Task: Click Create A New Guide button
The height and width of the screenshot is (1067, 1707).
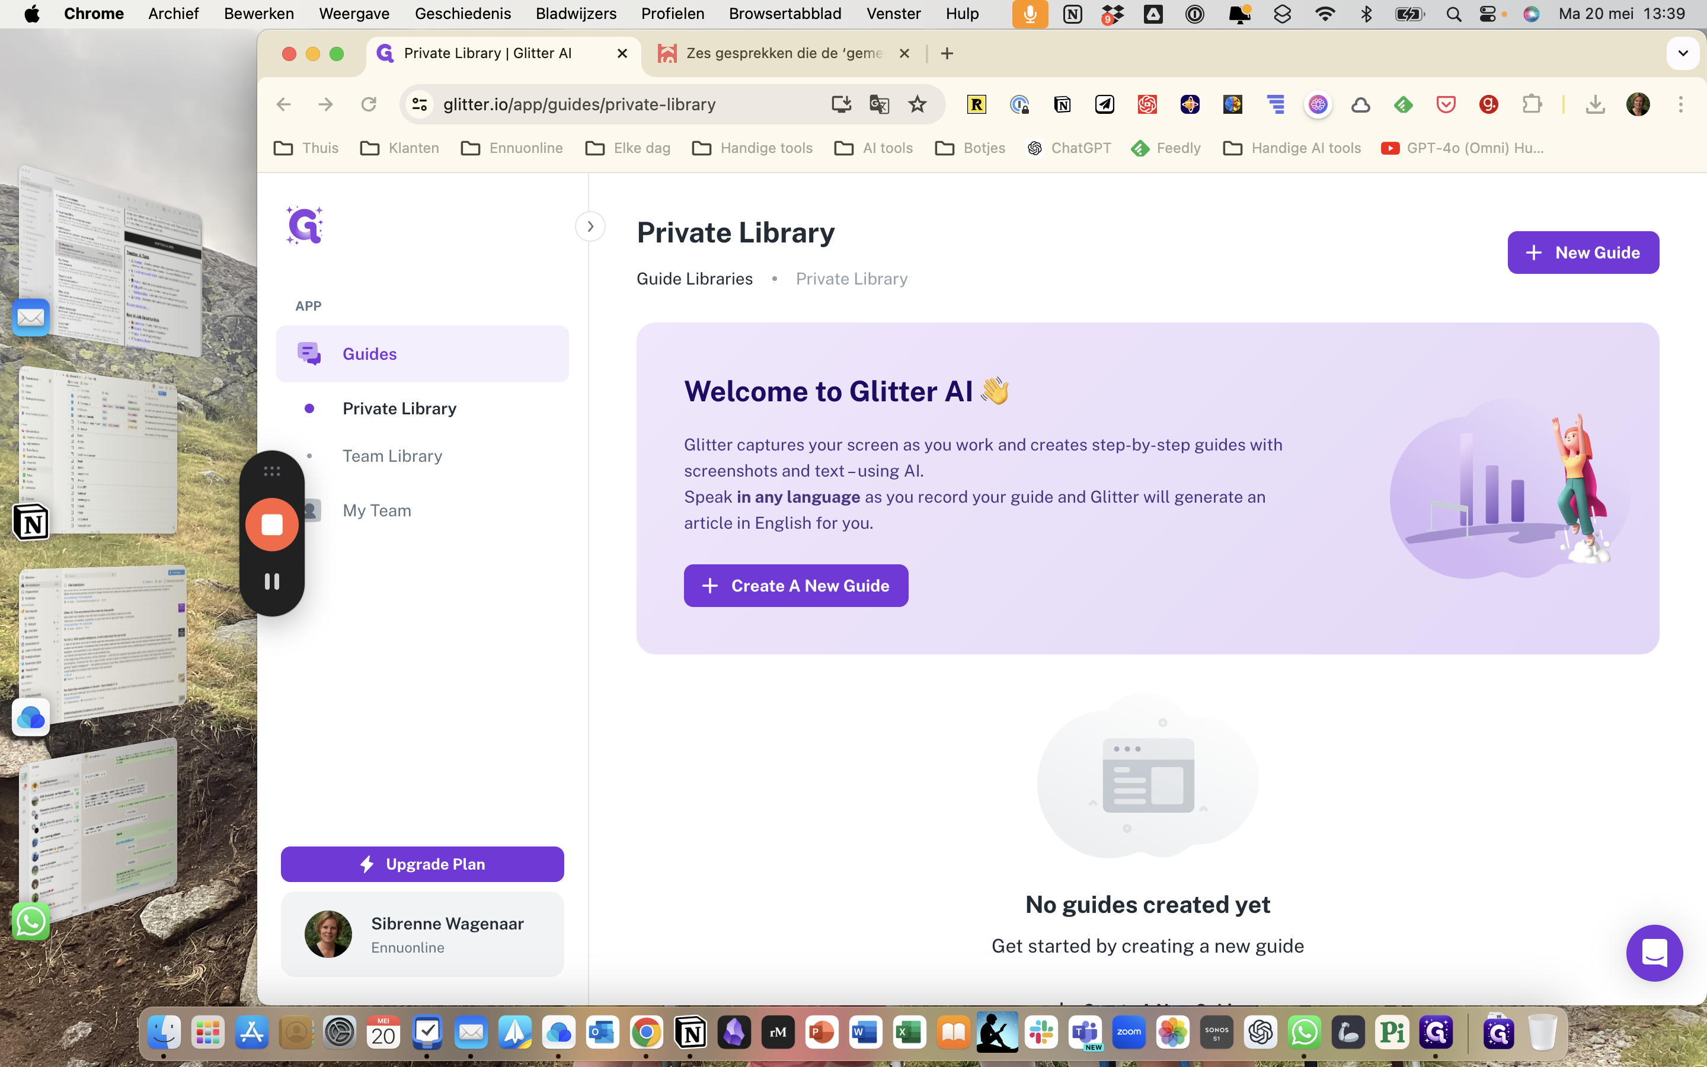Action: [795, 586]
